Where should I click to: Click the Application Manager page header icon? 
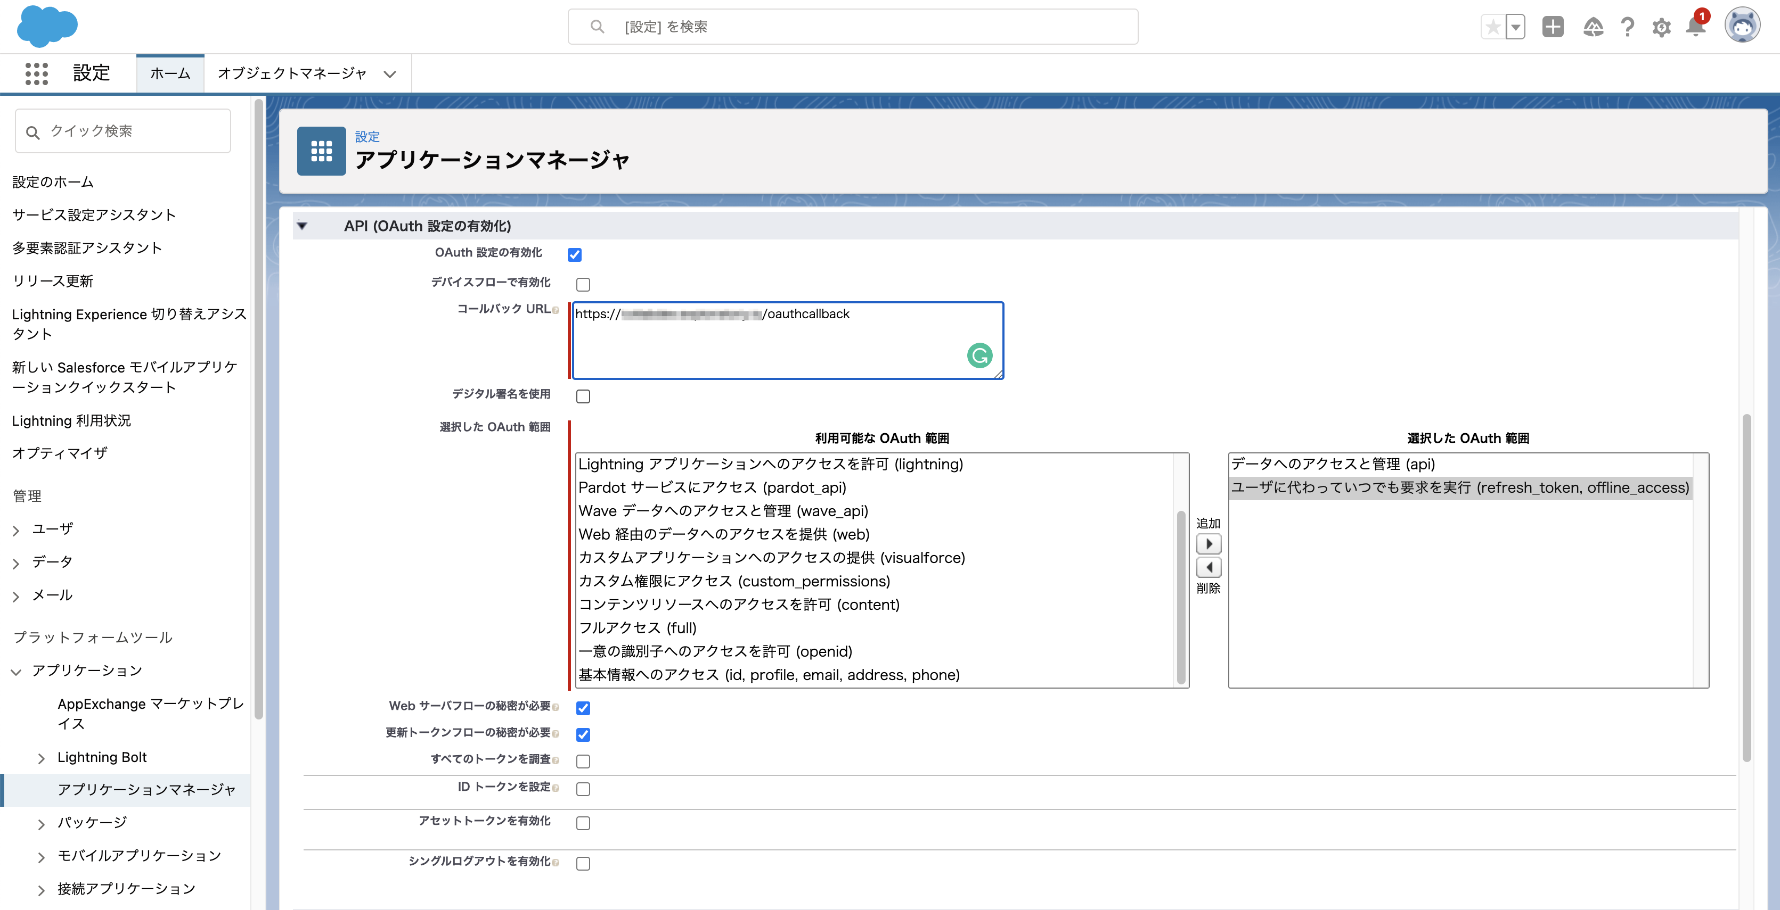(321, 151)
